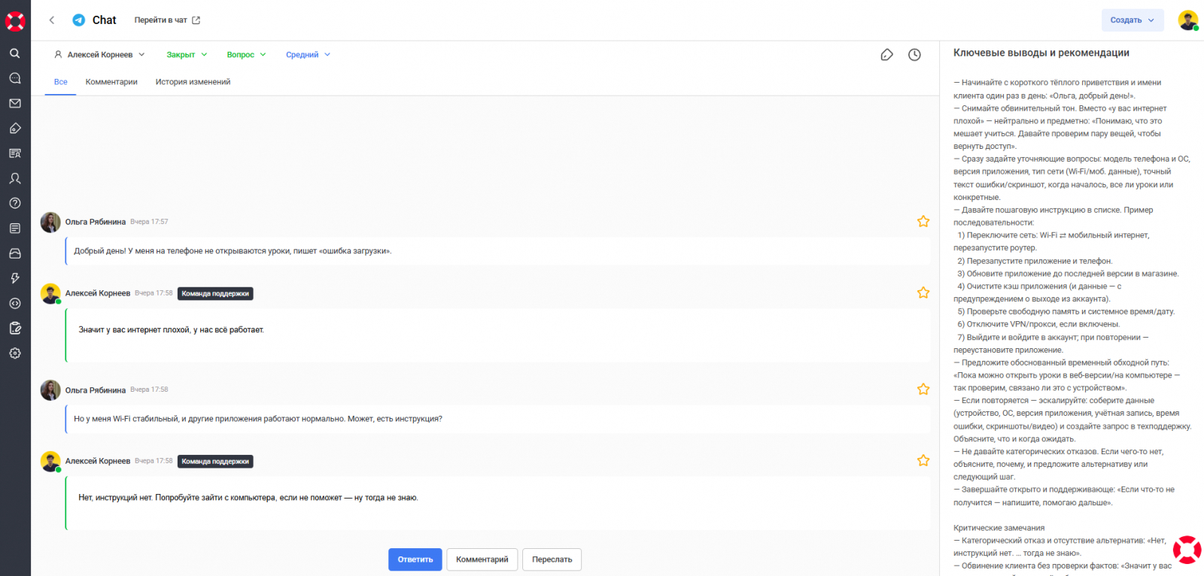
Task: Go back using the left arrow
Action: pyautogui.click(x=52, y=20)
